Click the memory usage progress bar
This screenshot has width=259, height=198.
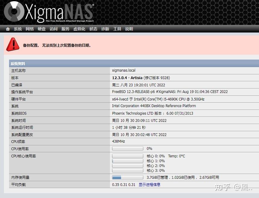coord(127,177)
